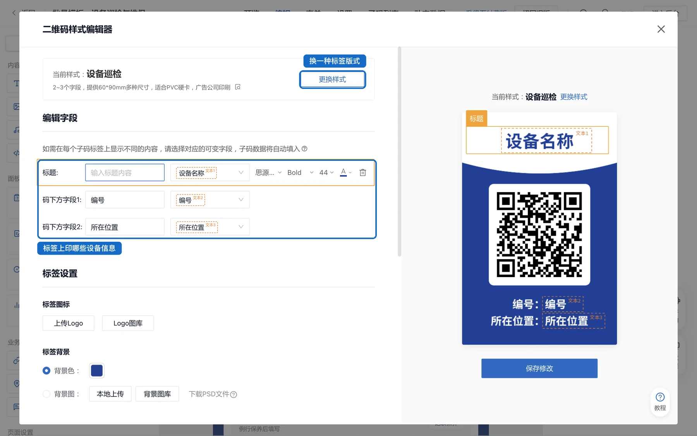Select the 所在位置 文本3 placeholder in preview
The width and height of the screenshot is (697, 436).
[x=573, y=321]
